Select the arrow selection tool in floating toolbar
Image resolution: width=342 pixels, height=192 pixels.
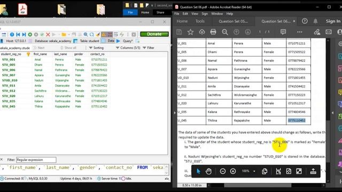pos(198,171)
